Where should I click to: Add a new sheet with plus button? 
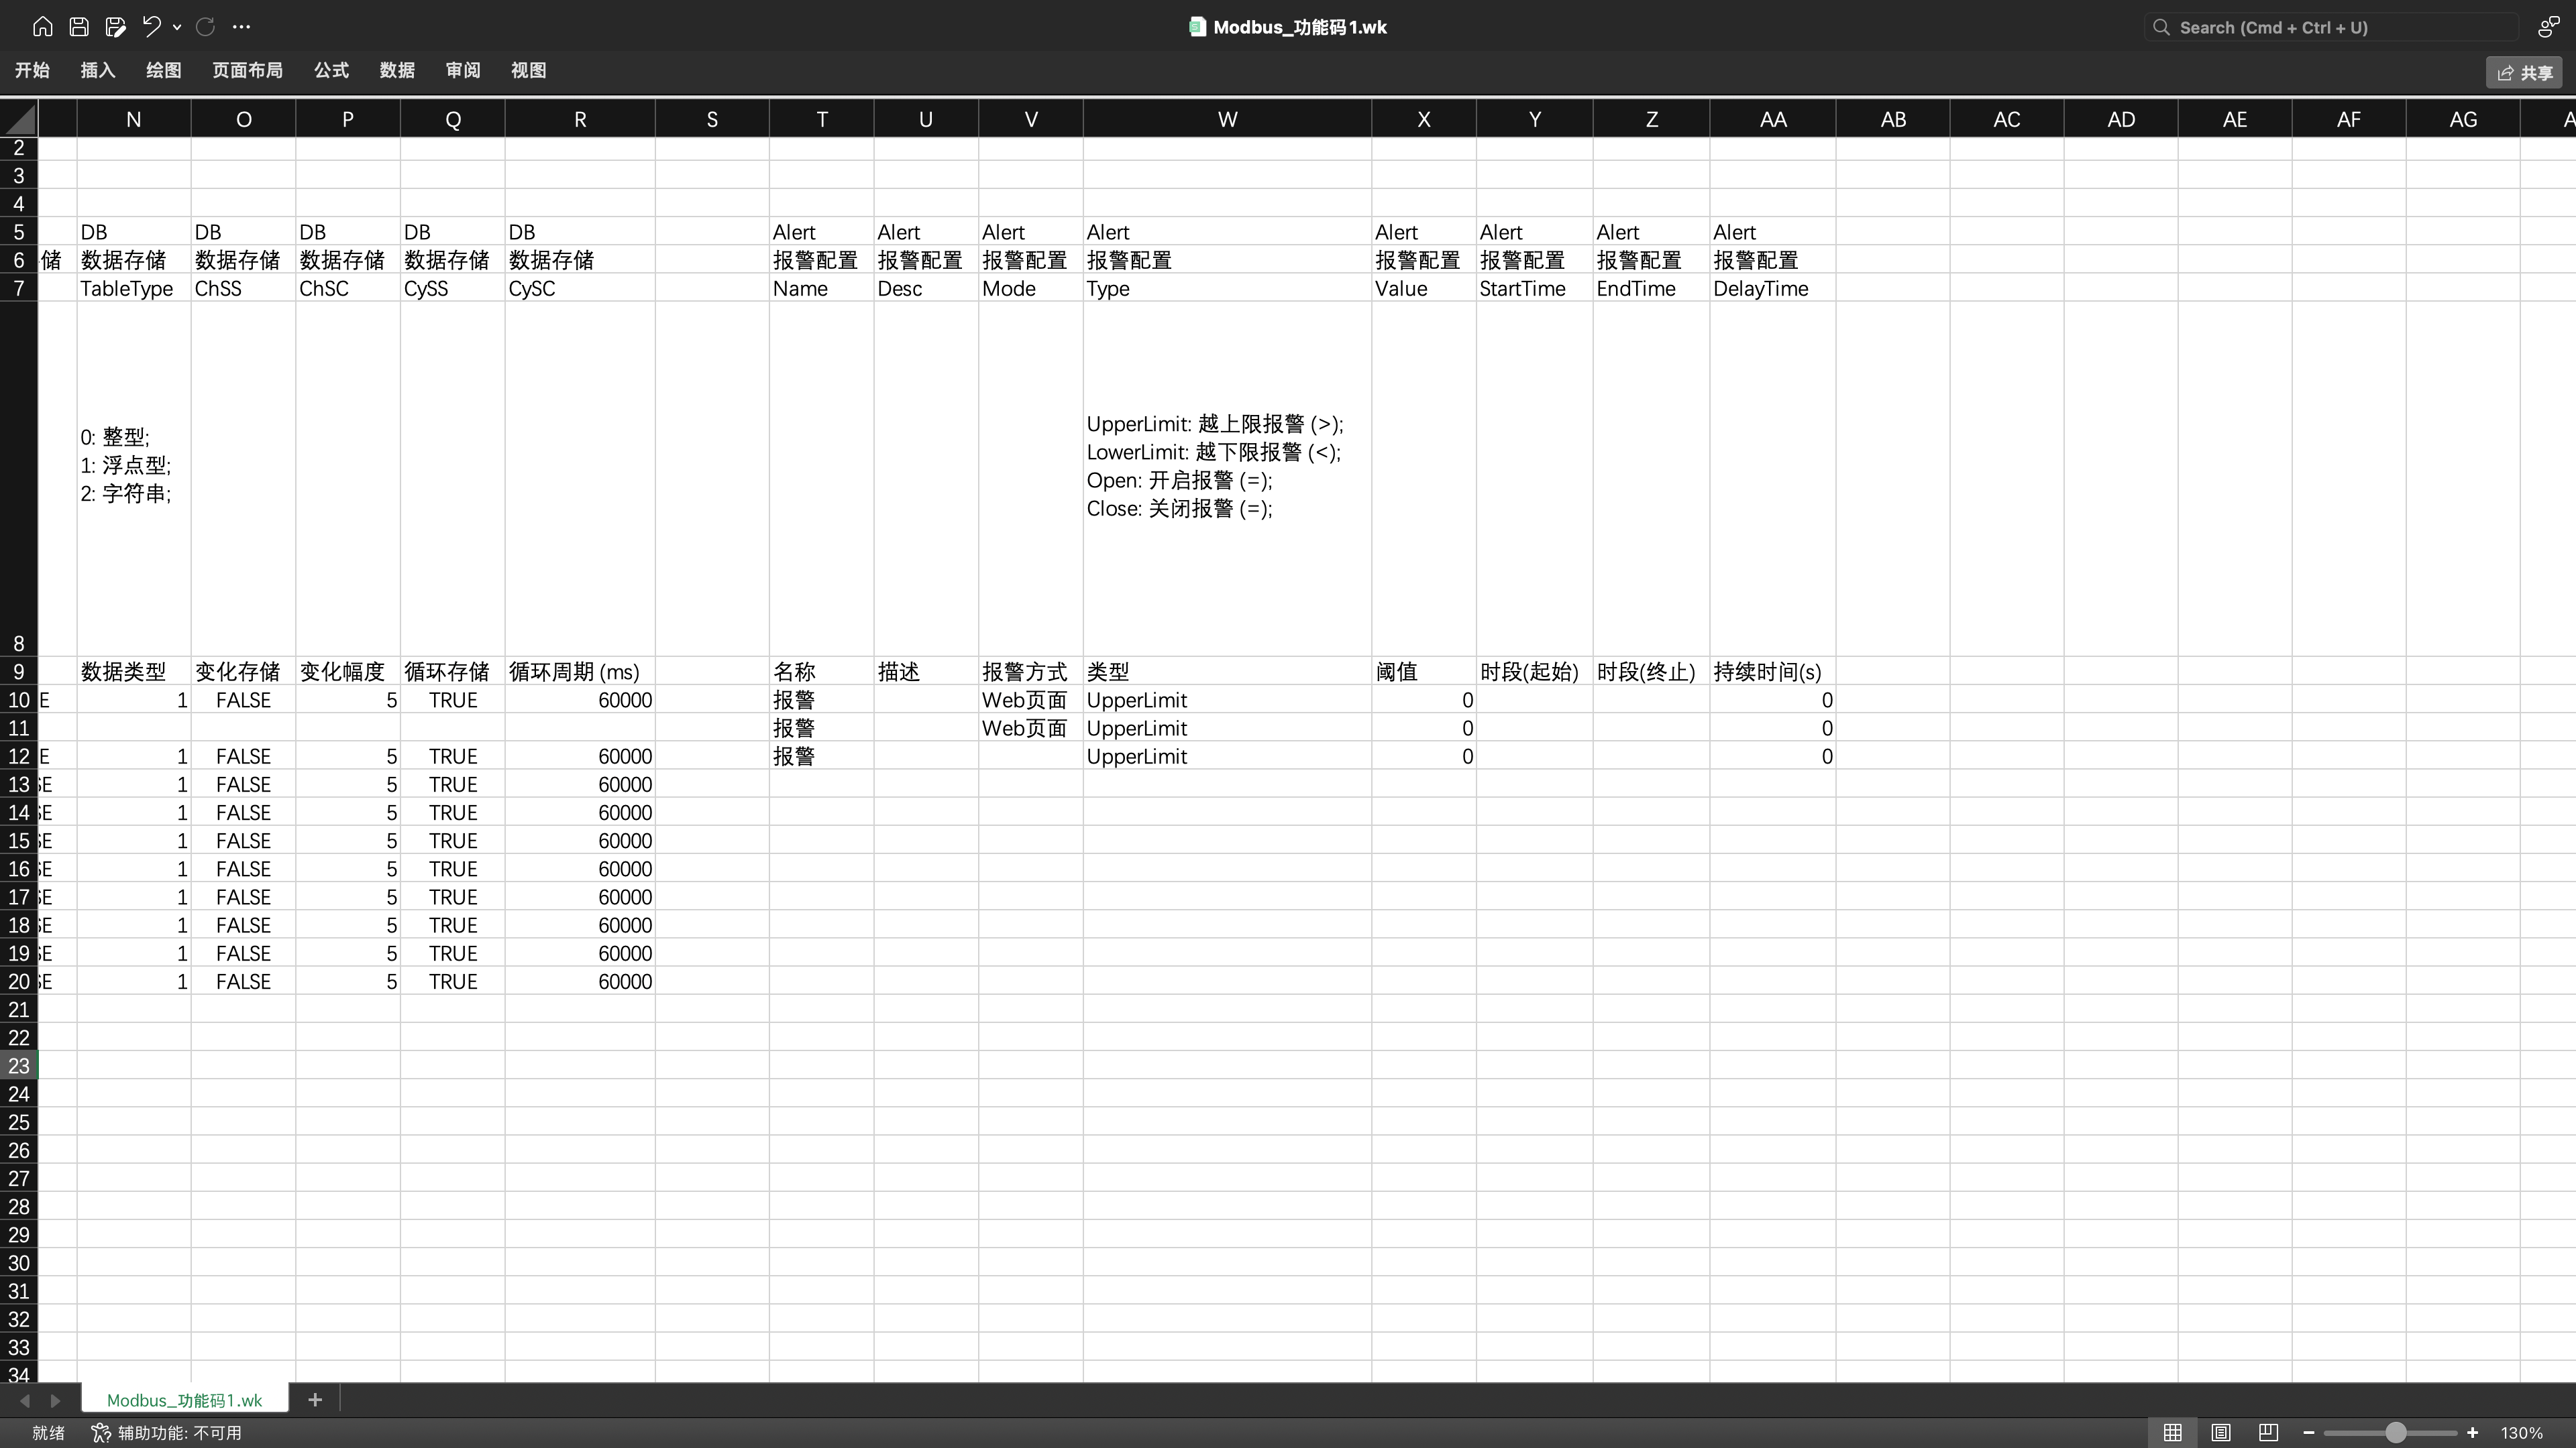(315, 1399)
